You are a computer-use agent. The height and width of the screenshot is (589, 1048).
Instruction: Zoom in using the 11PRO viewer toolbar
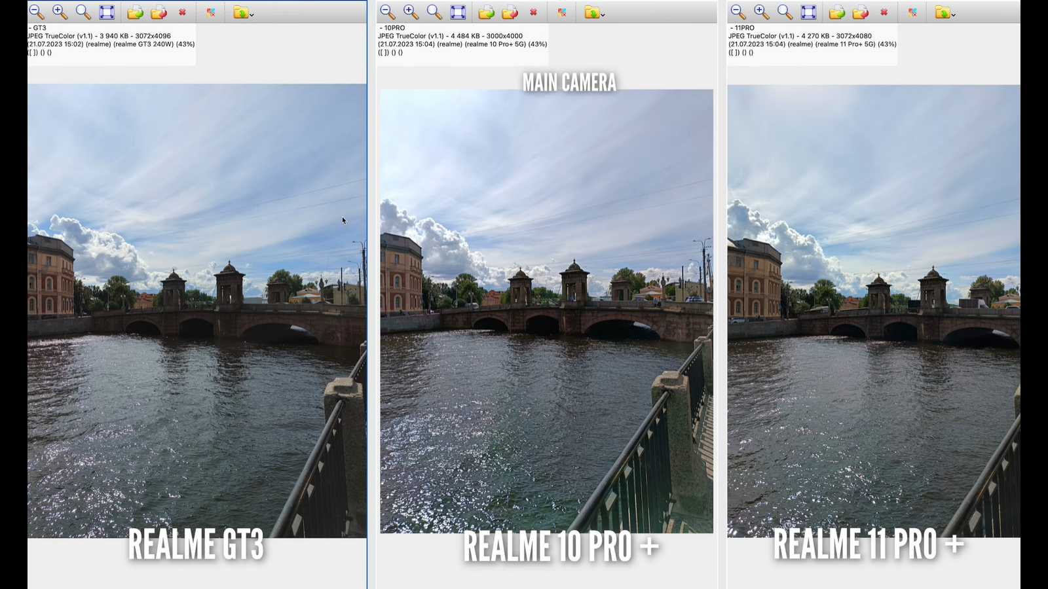[761, 12]
